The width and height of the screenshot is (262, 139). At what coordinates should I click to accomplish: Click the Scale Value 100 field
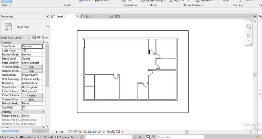point(32,51)
